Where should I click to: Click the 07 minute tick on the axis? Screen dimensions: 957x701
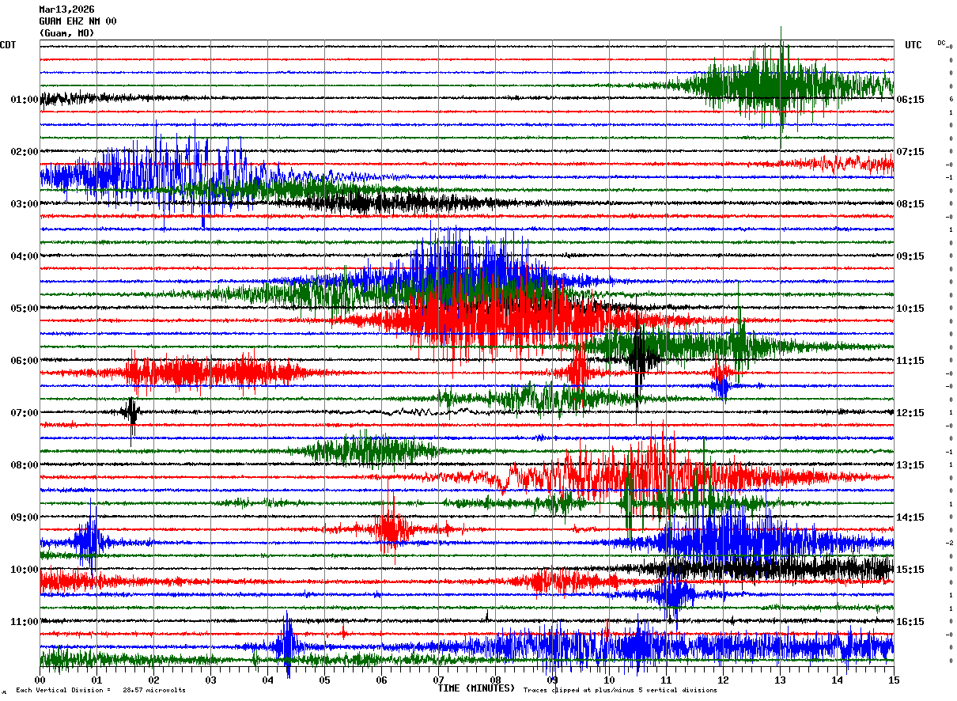pyautogui.click(x=438, y=680)
